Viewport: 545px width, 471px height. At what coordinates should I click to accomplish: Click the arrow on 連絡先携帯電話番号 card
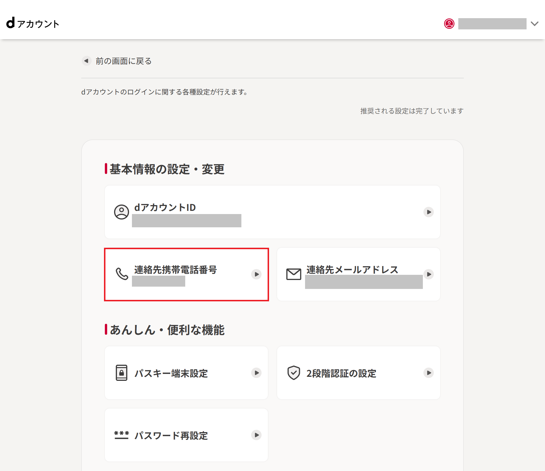click(x=256, y=274)
